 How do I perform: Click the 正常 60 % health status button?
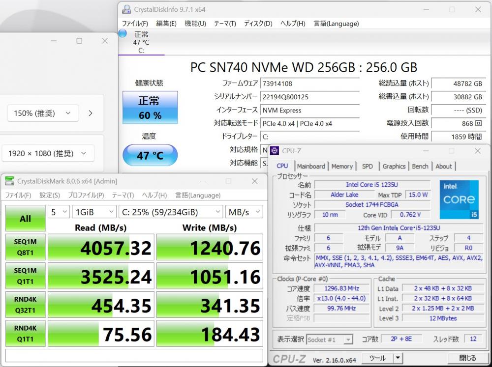[150, 108]
